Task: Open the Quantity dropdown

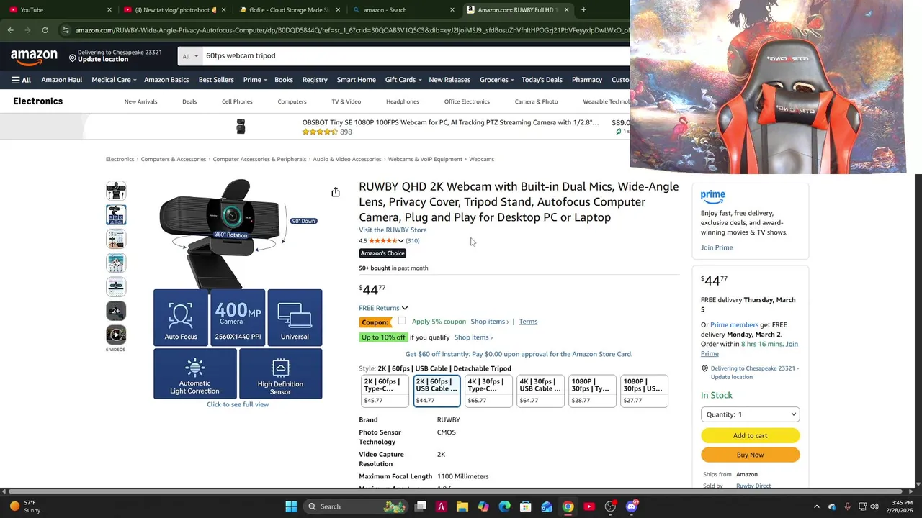Action: [x=750, y=414]
